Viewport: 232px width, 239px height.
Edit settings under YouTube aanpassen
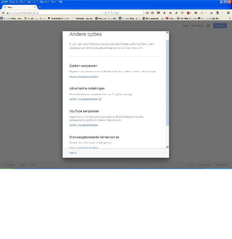coord(84,126)
